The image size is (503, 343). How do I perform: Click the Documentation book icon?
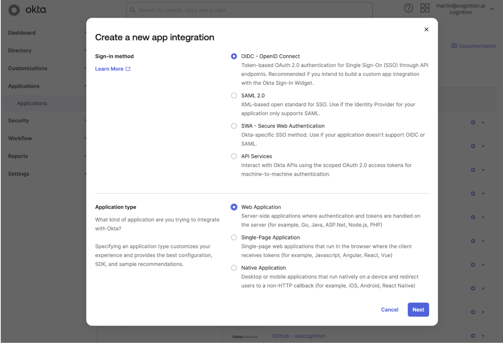pyautogui.click(x=454, y=46)
